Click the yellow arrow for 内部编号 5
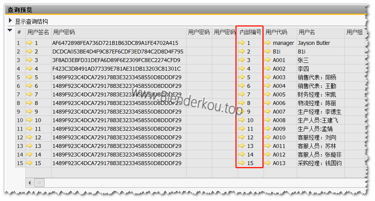This screenshot has height=201, width=375. 242,77
